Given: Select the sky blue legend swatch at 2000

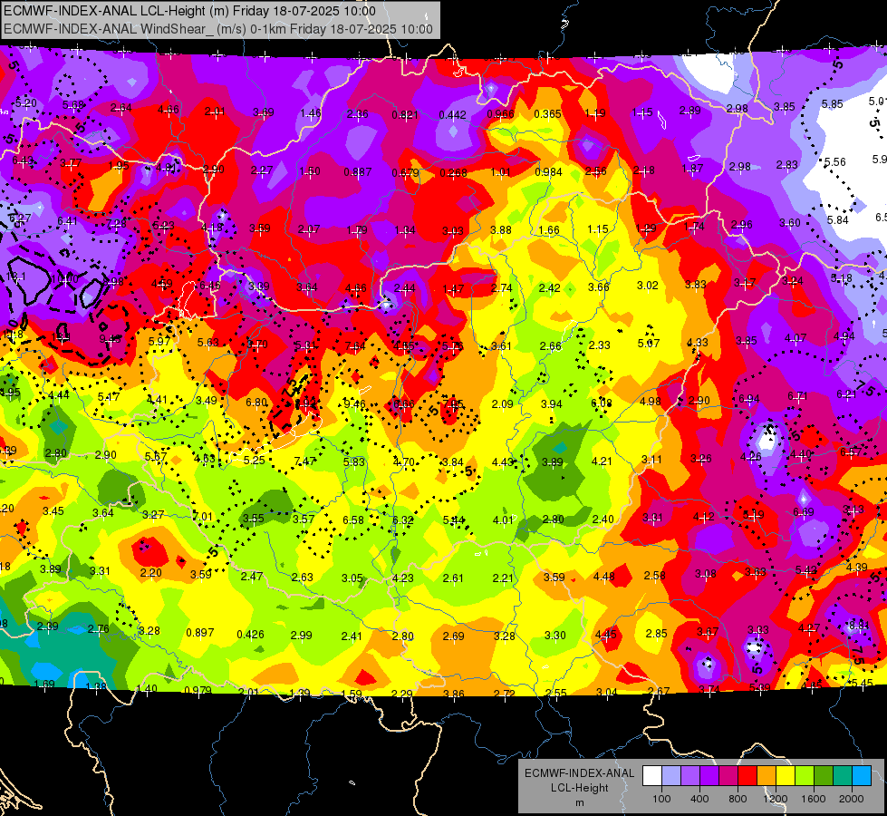Looking at the screenshot, I should tap(862, 775).
